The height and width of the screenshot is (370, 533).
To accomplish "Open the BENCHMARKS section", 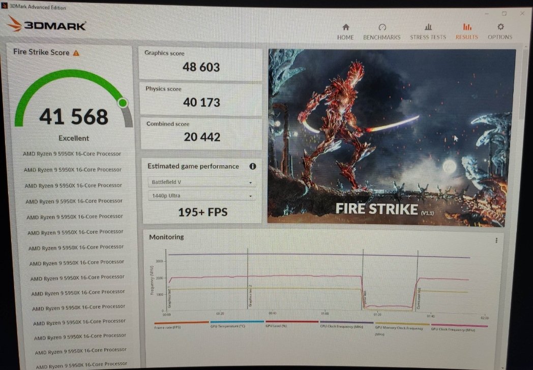I will pyautogui.click(x=382, y=32).
